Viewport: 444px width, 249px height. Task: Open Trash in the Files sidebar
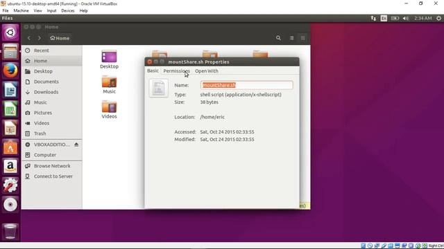(x=52, y=133)
